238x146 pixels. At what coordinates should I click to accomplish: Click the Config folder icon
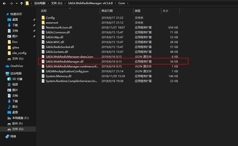[x=43, y=17]
